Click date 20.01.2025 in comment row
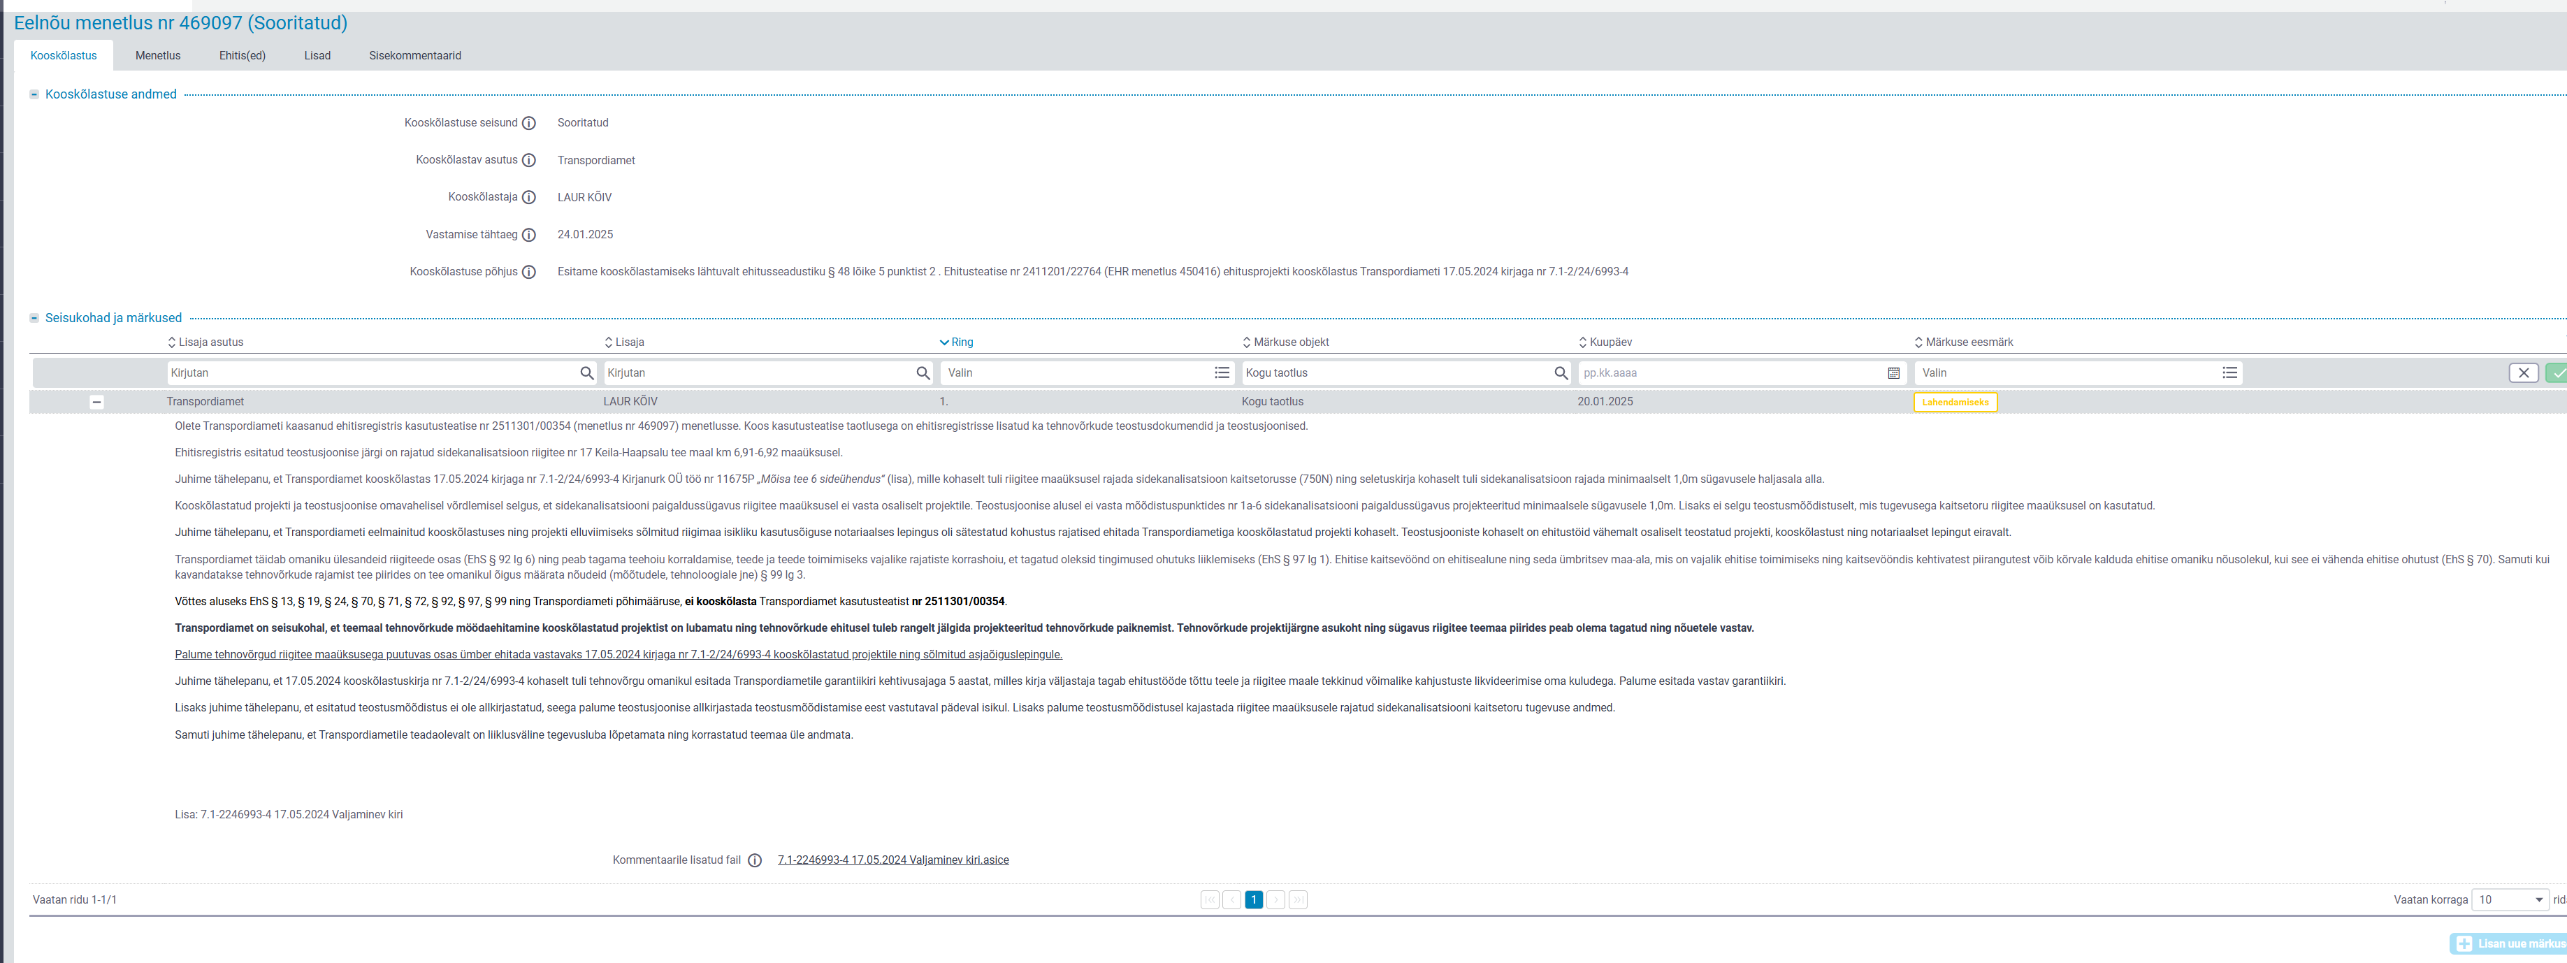The height and width of the screenshot is (963, 2567). (1605, 402)
